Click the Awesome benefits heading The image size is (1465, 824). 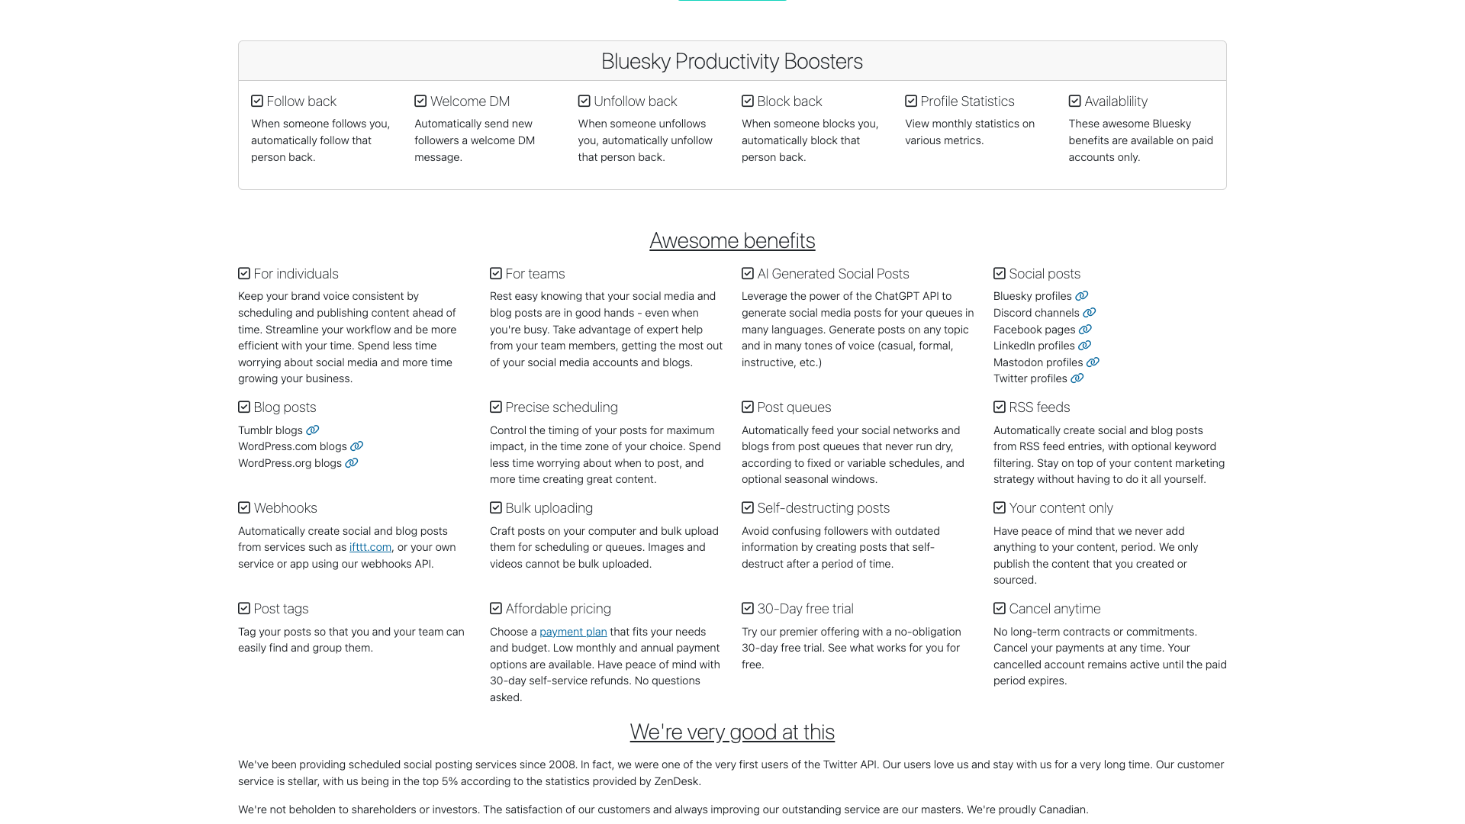pyautogui.click(x=732, y=240)
